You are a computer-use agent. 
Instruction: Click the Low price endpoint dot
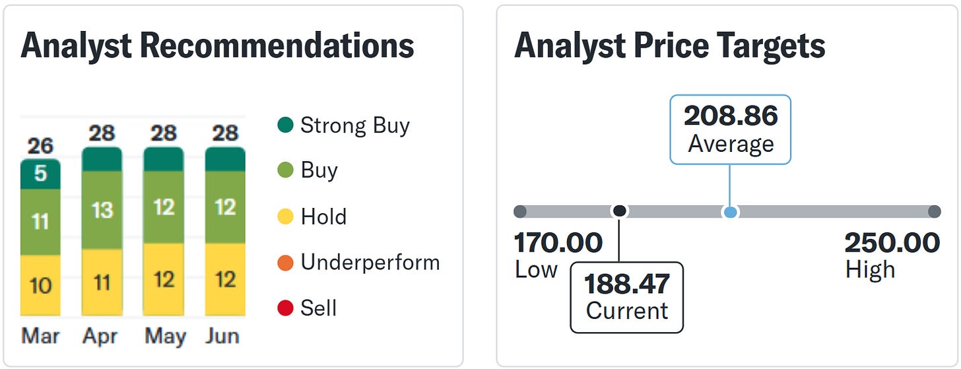pos(520,212)
